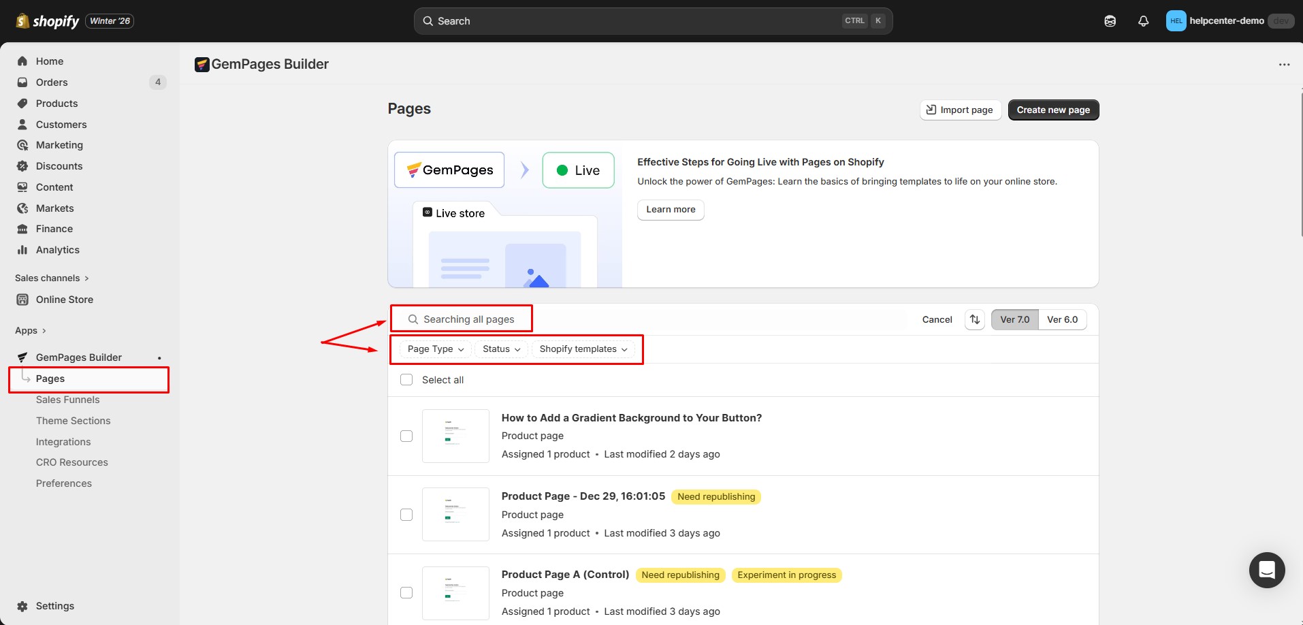Click the notification bell

point(1143,20)
